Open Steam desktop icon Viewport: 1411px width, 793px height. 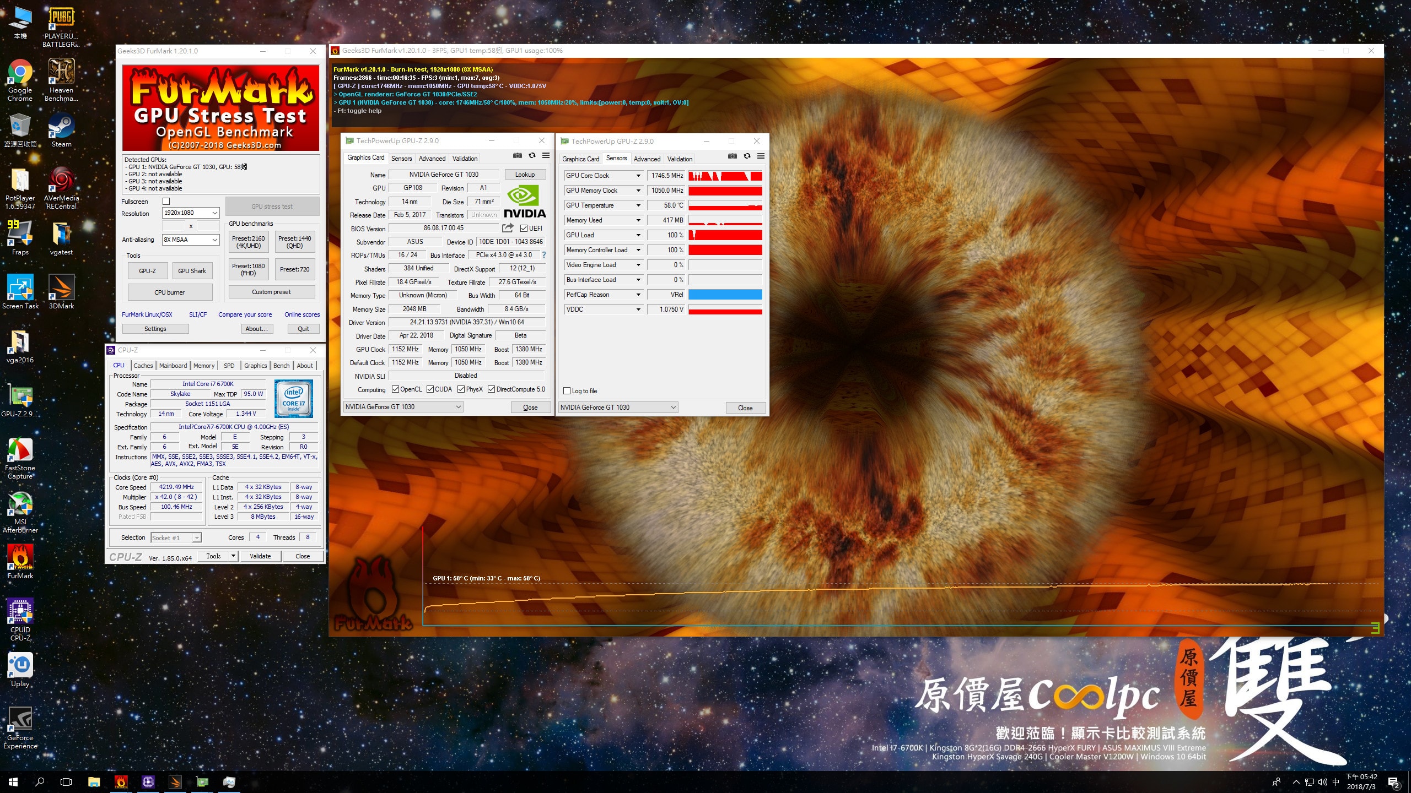click(x=61, y=131)
